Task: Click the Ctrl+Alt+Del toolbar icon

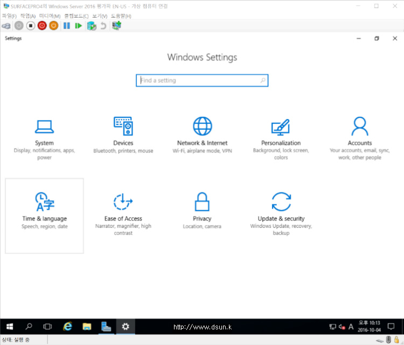Action: point(6,26)
